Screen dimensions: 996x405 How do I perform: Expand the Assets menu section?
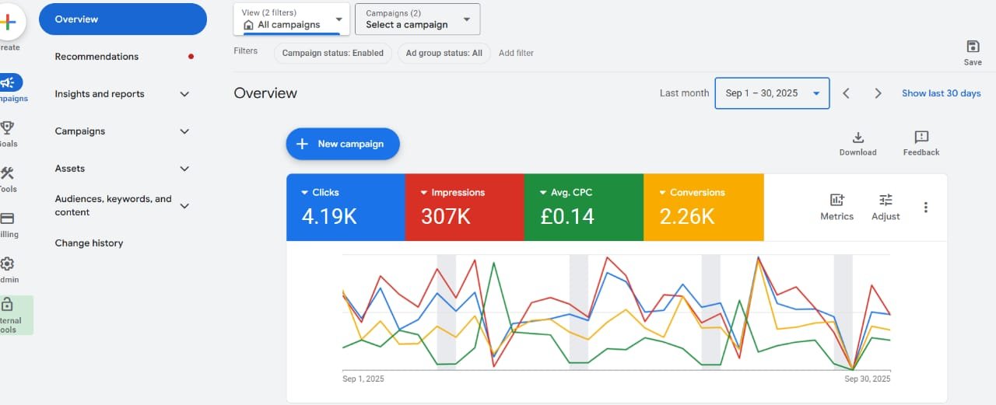point(184,169)
